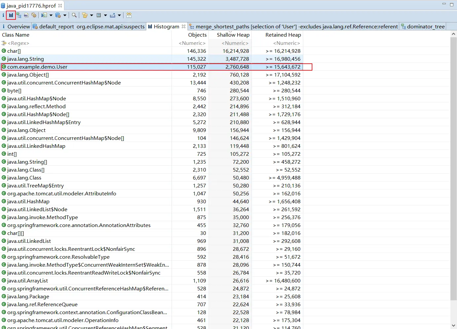Screen dimensions: 457x329
Task: Open the Overview info toolbar icon
Action: tap(3, 15)
